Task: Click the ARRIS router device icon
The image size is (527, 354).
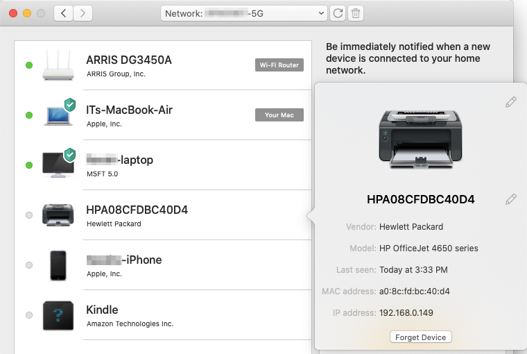Action: click(x=58, y=65)
